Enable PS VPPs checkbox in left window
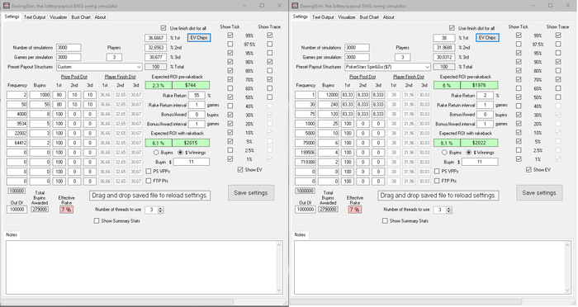This screenshot has height=307, width=578. click(x=149, y=172)
